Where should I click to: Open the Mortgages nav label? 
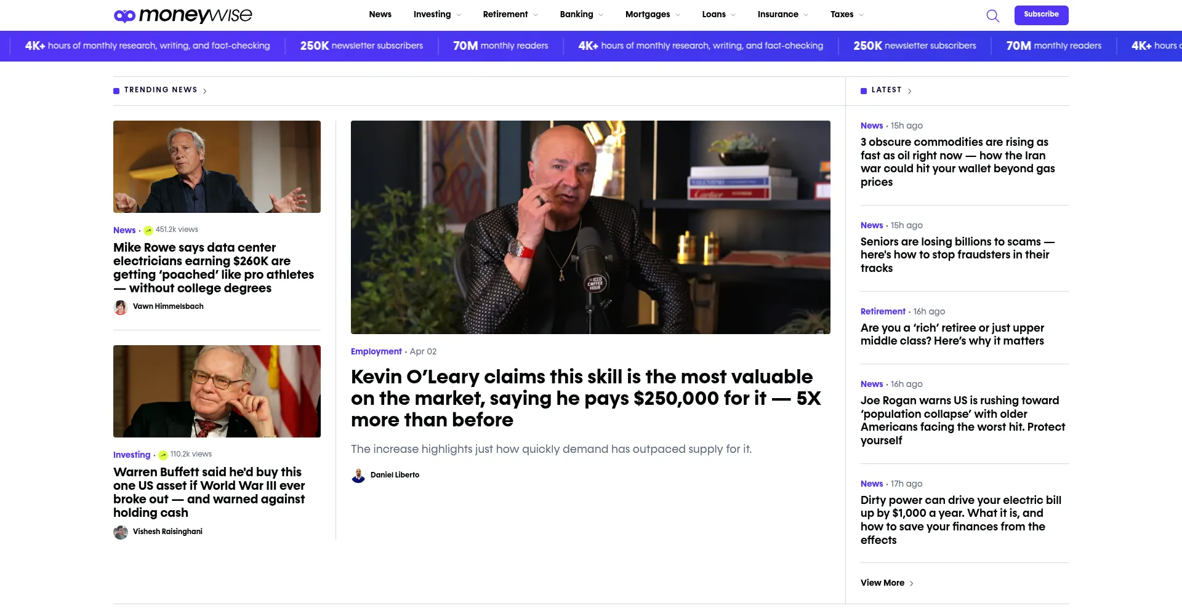[x=648, y=15]
